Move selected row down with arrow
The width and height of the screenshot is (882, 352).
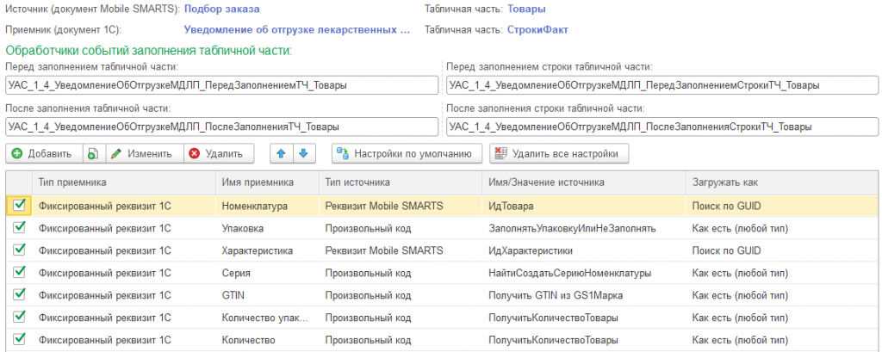[x=304, y=153]
